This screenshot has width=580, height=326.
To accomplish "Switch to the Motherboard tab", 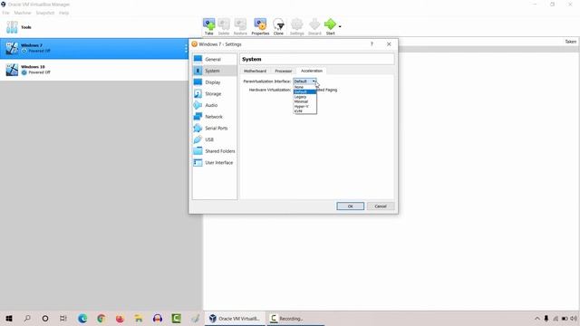I will coord(255,71).
